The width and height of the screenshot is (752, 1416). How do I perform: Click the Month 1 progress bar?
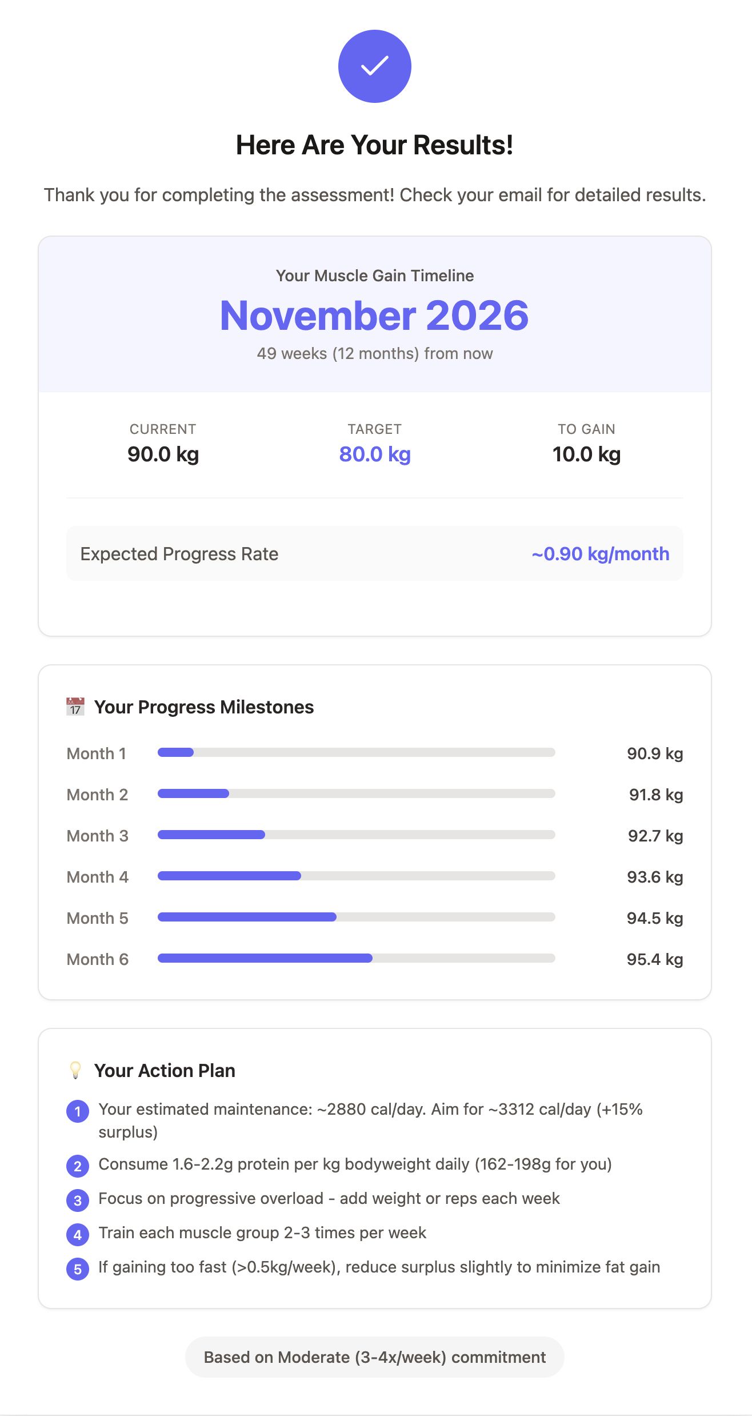[357, 752]
